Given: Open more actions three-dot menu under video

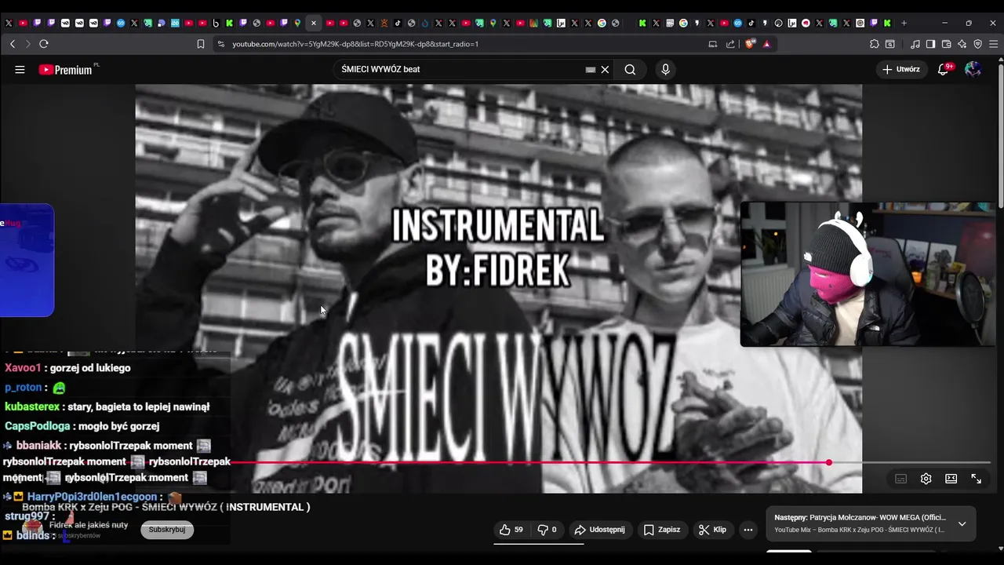Looking at the screenshot, I should (748, 530).
